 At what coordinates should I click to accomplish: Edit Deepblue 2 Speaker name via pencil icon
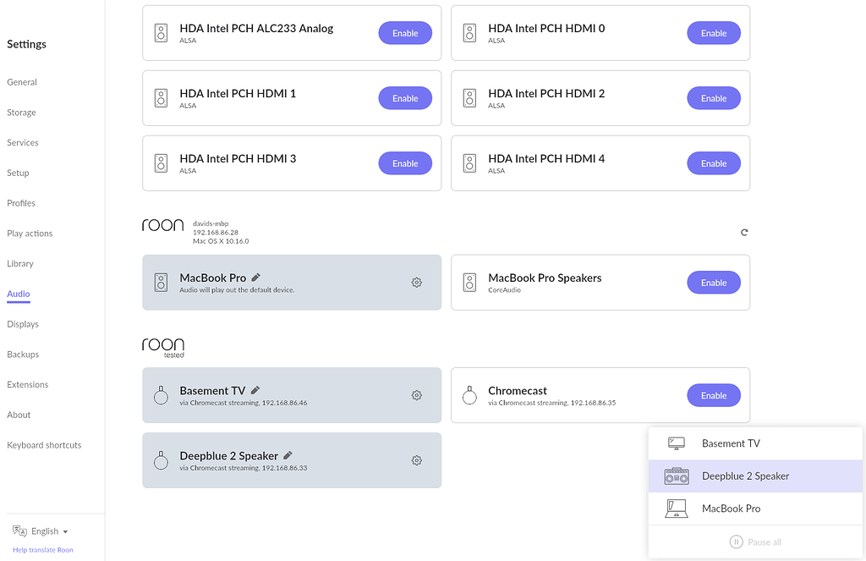286,455
